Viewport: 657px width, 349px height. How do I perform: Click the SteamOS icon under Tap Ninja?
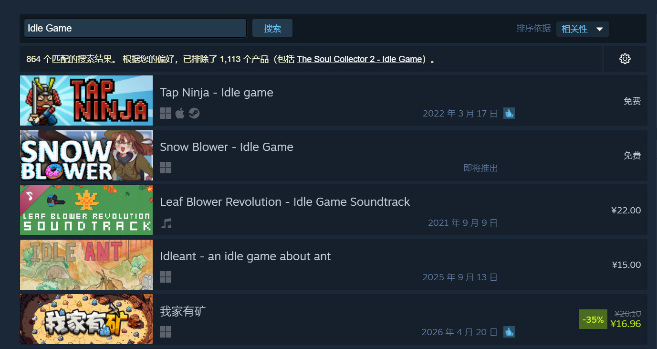[194, 113]
